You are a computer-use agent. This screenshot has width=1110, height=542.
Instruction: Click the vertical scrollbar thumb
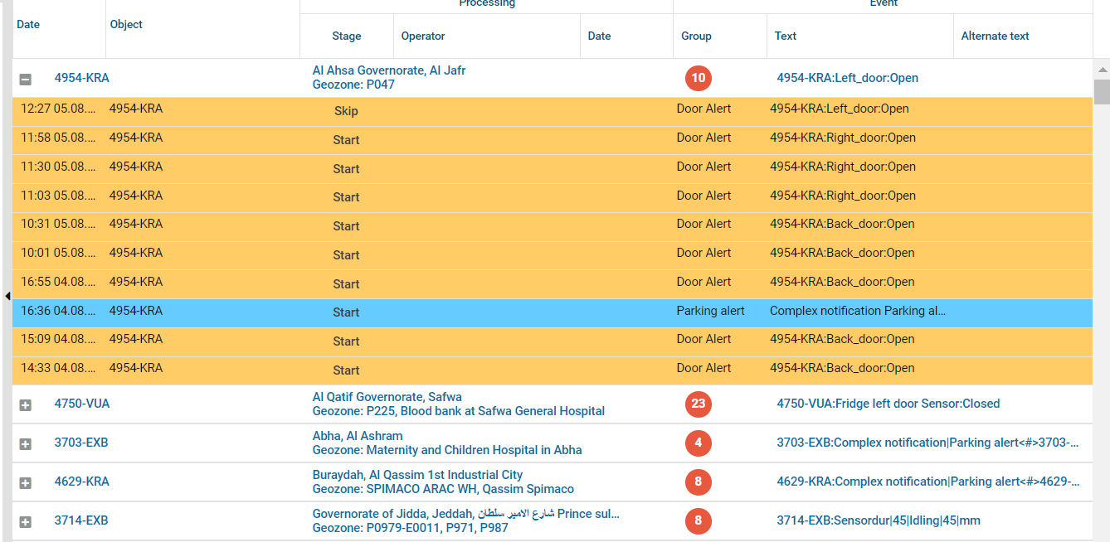[x=1102, y=91]
